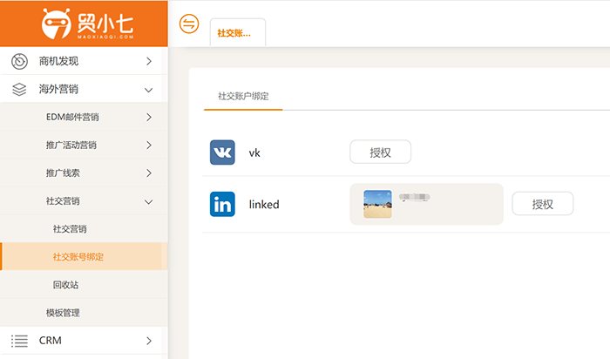Image resolution: width=610 pixels, height=359 pixels.
Task: Click 授权 button for vk
Action: pyautogui.click(x=381, y=152)
